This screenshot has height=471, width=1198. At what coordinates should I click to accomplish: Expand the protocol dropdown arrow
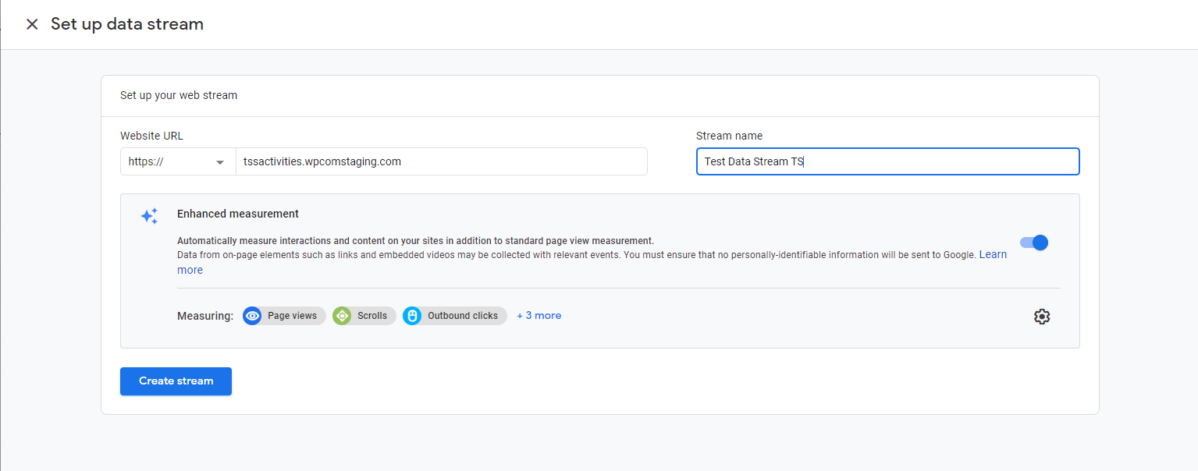click(x=221, y=162)
